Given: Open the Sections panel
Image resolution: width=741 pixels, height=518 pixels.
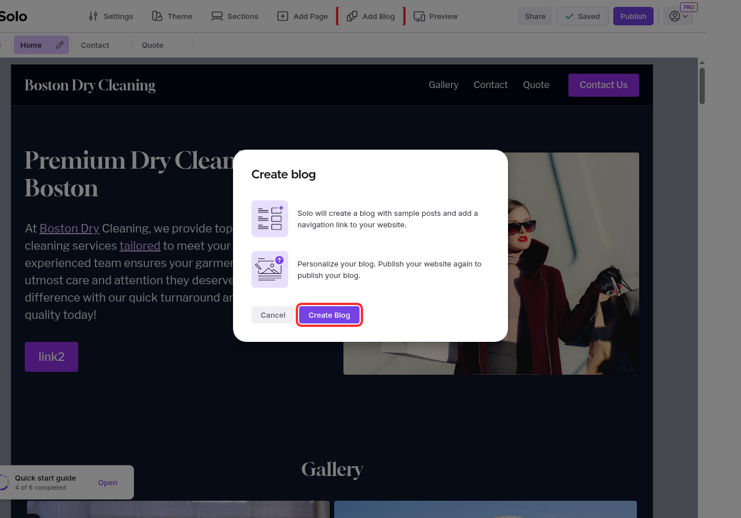Looking at the screenshot, I should (x=235, y=16).
